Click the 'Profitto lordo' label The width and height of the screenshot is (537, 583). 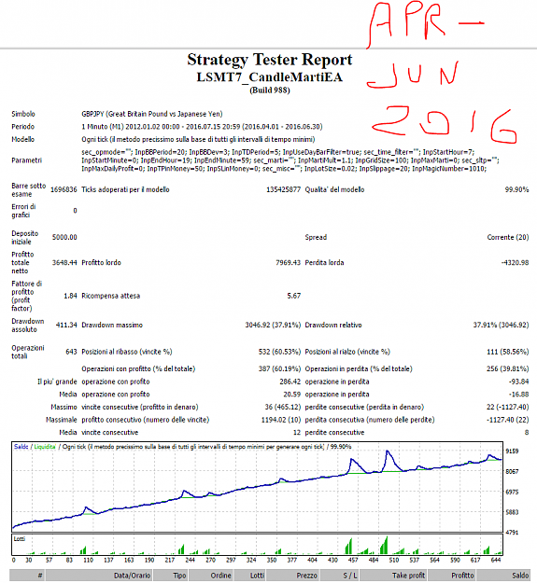pyautogui.click(x=101, y=262)
